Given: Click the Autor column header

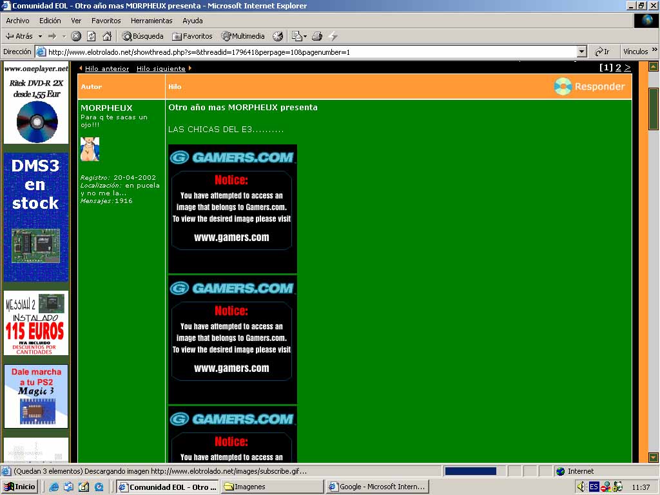Looking at the screenshot, I should tap(92, 87).
